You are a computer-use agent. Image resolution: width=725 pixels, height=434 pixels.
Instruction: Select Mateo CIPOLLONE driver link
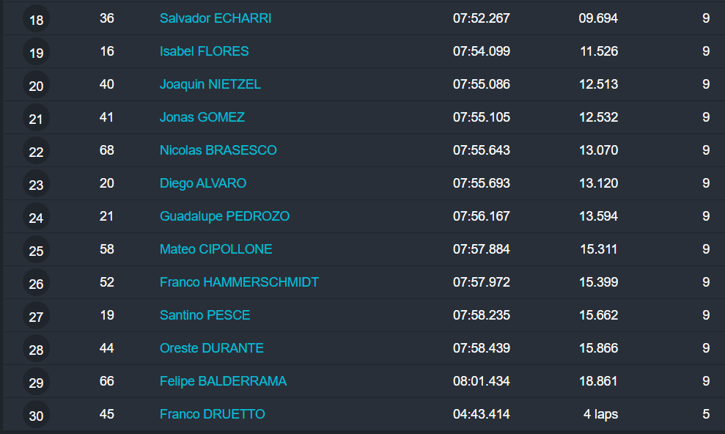[216, 249]
